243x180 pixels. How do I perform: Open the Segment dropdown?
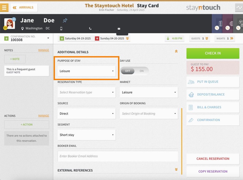(87, 135)
